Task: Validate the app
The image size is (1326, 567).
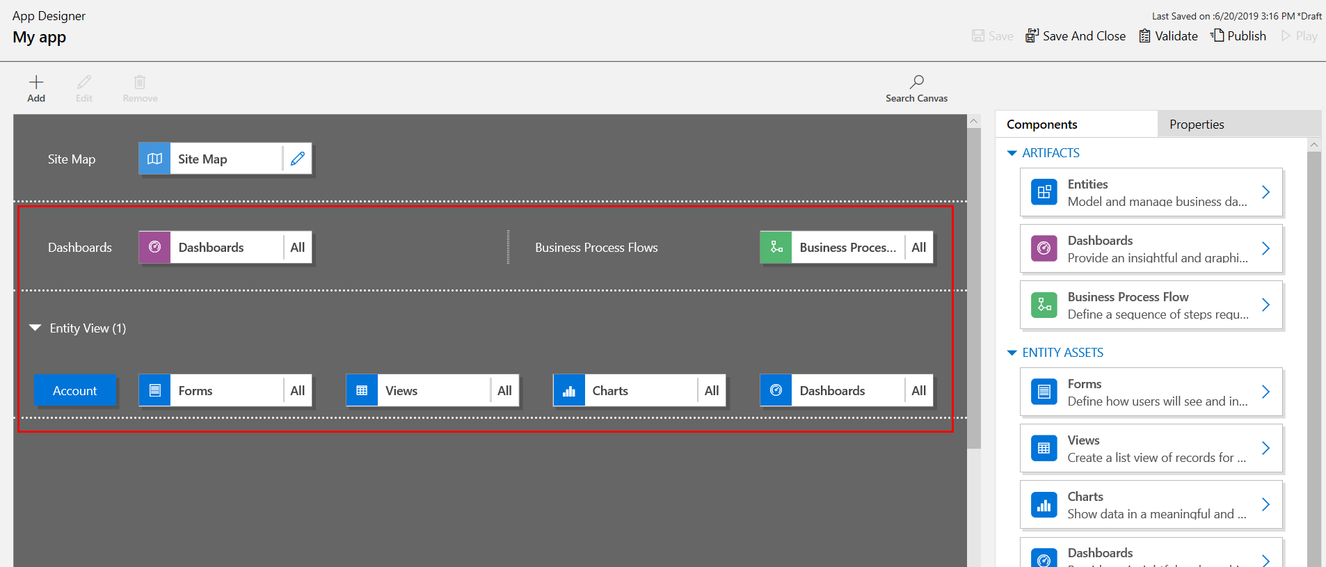Action: pyautogui.click(x=1169, y=36)
